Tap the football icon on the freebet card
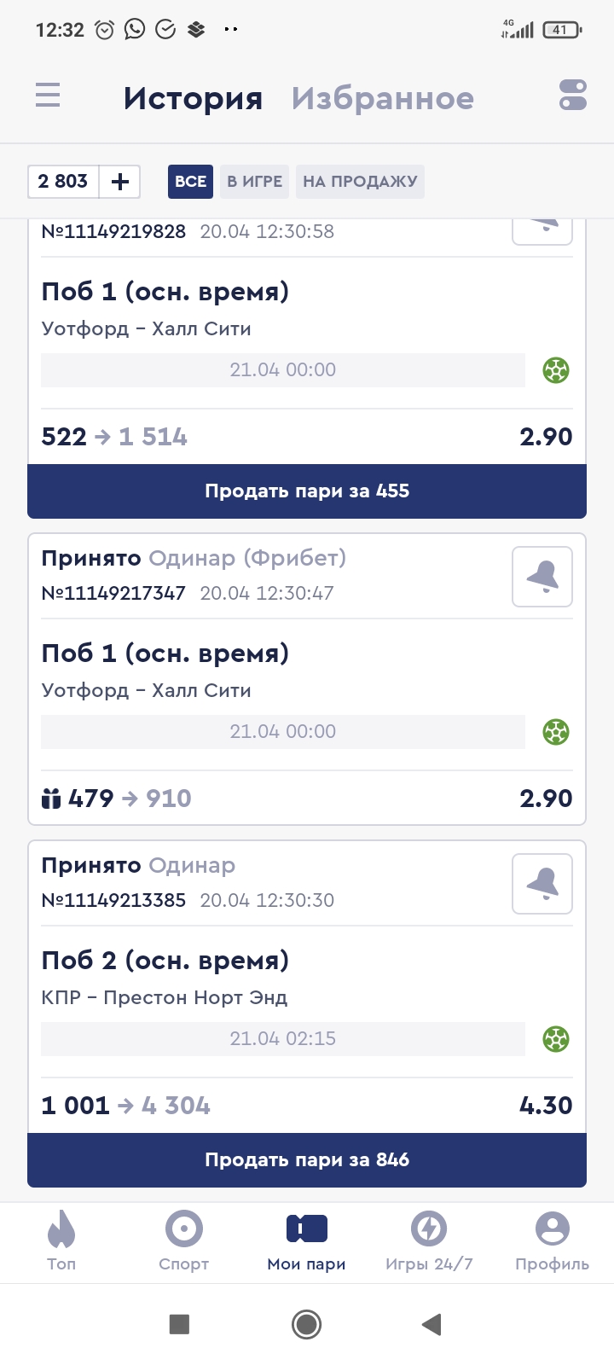The width and height of the screenshot is (614, 1365). pyautogui.click(x=556, y=732)
